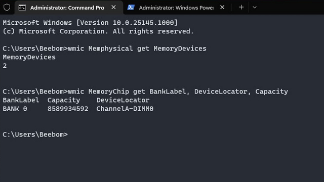Screen dimensions: 324x182
Task: Close the Administrator: Windows PowerShell tab
Action: click(222, 7)
